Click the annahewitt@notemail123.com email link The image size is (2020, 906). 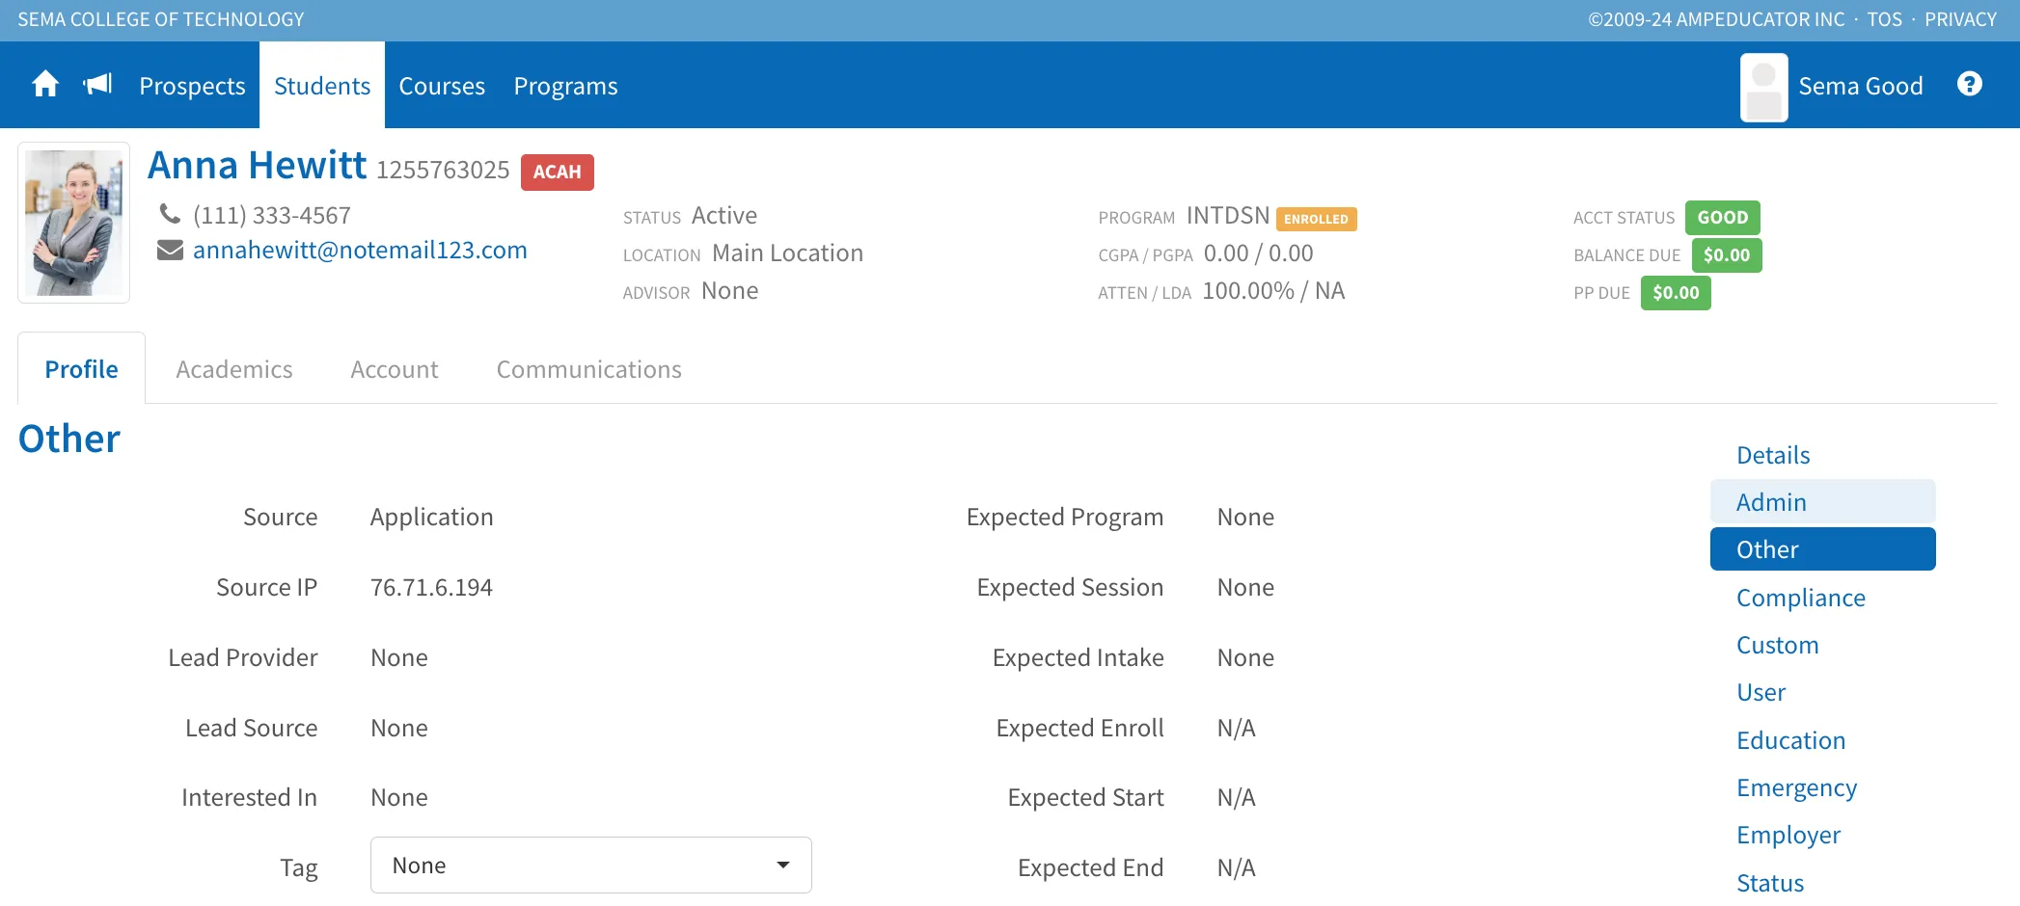coord(360,251)
